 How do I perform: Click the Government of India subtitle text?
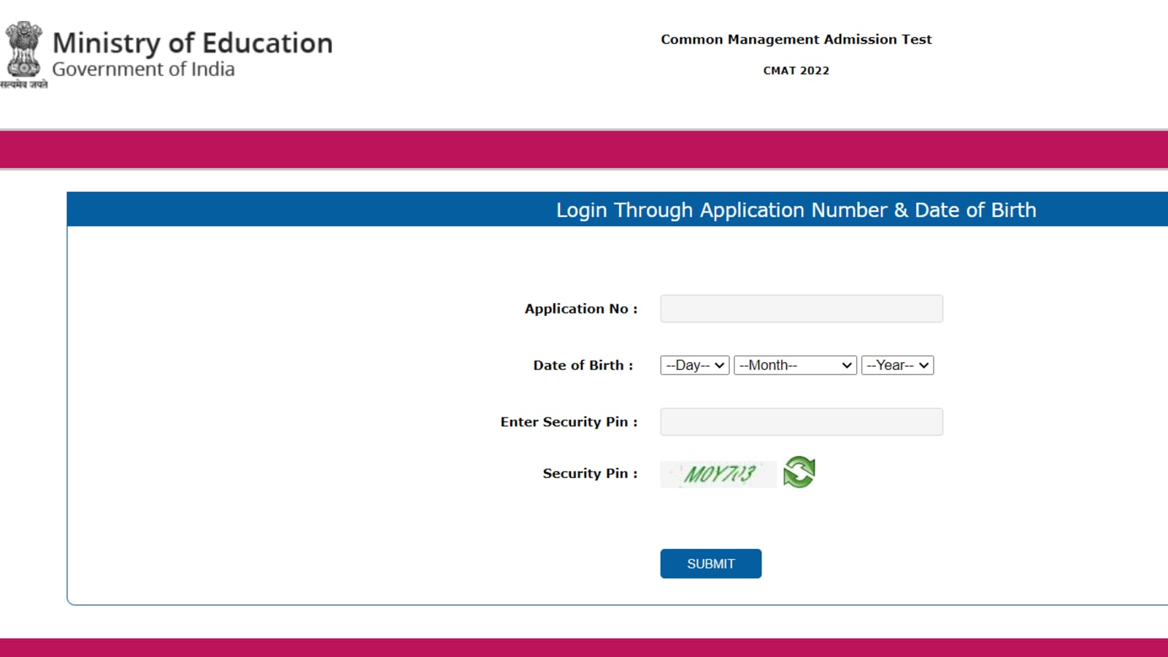[x=144, y=69]
